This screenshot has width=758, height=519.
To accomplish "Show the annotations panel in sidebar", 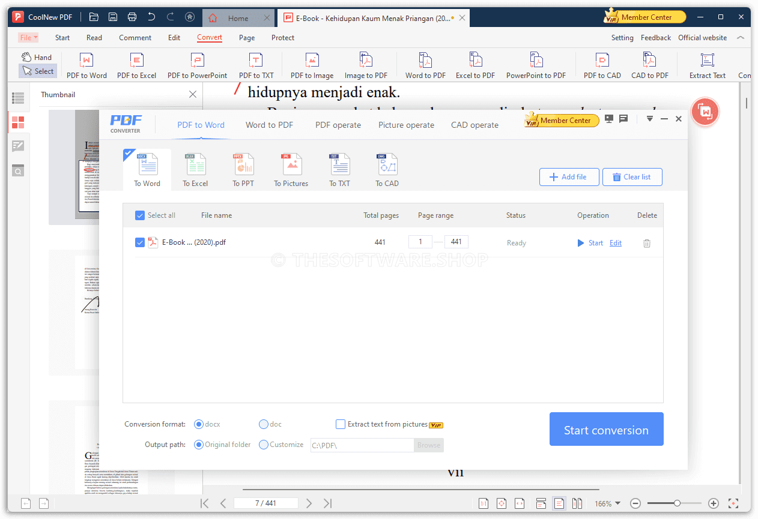I will coord(18,146).
